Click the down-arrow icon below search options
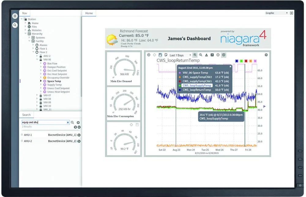 [x=79, y=127]
